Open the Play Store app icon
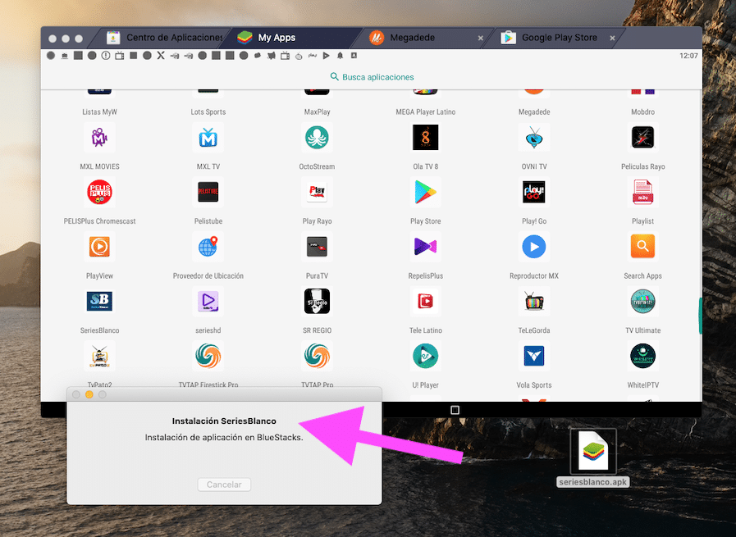 425,193
